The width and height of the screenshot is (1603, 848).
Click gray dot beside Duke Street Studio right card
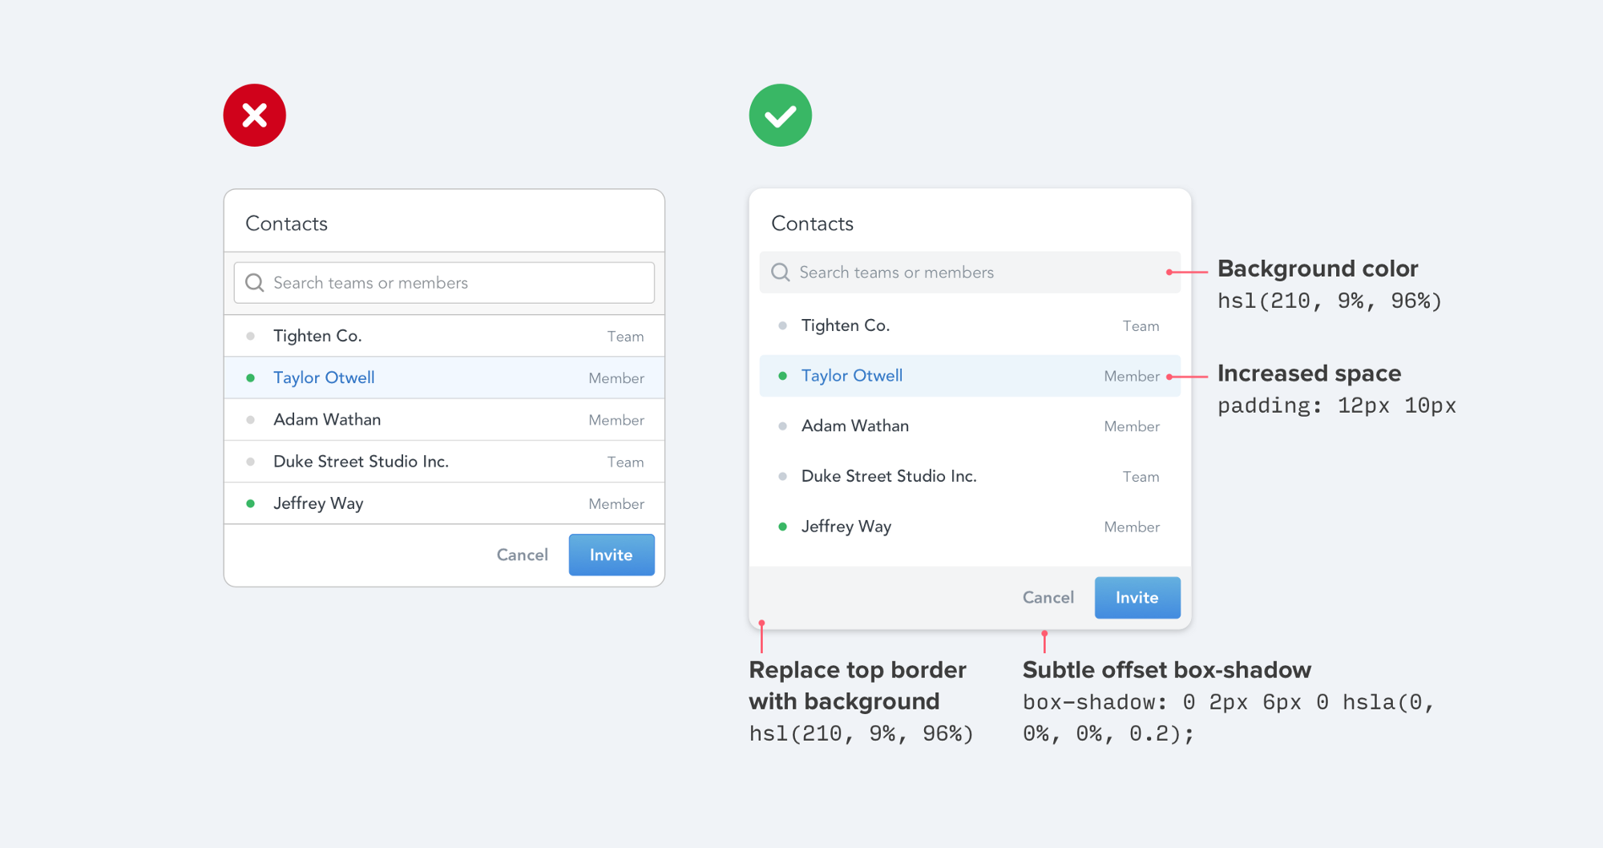pos(782,476)
